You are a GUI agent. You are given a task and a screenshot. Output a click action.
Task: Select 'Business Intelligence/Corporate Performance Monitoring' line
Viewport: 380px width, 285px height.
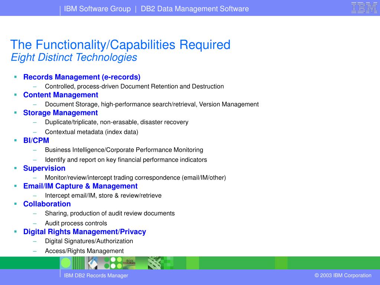point(124,150)
